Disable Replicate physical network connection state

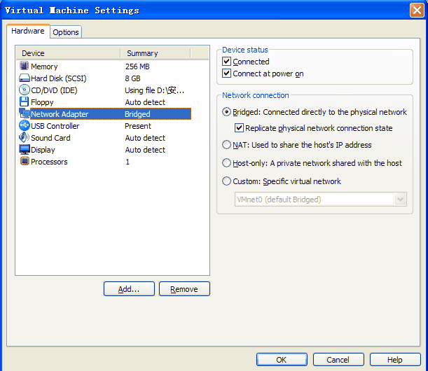pos(239,128)
